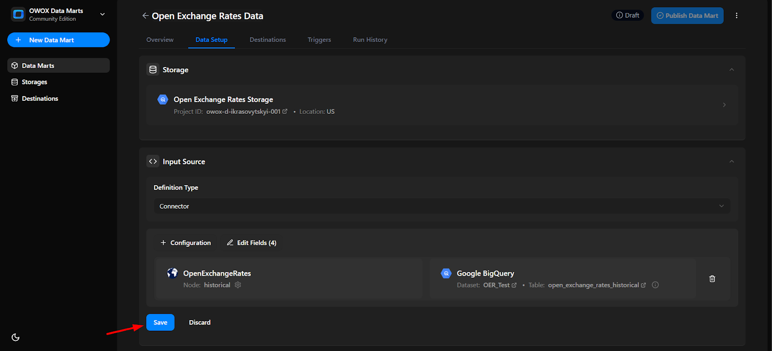Click the BigQuery icon of Open Exchange Rates Storage
The image size is (772, 351).
pos(163,99)
